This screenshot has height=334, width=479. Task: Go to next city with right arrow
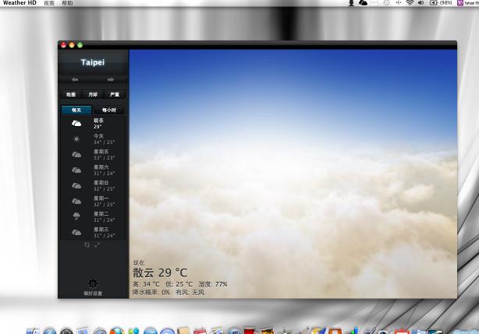(x=111, y=79)
